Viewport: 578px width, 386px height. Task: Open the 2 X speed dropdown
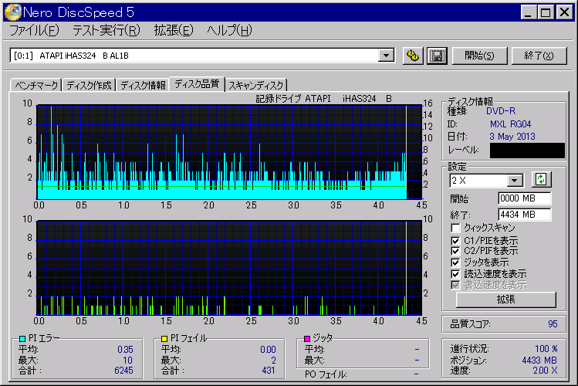[515, 181]
